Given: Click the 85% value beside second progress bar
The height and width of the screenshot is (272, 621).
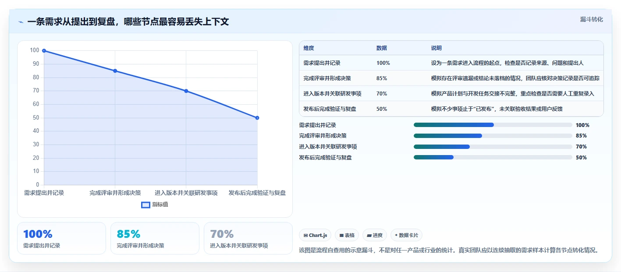Looking at the screenshot, I should [x=581, y=136].
